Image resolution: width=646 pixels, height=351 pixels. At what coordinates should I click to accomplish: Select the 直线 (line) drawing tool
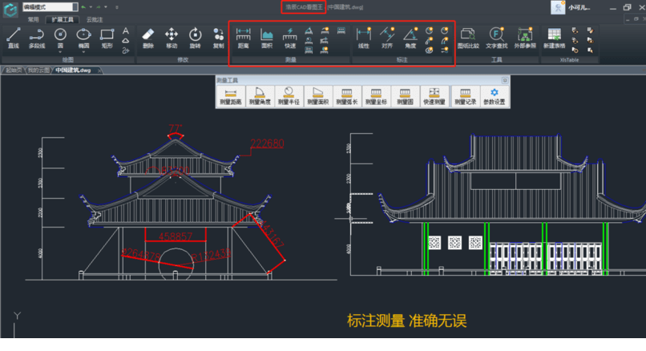[13, 37]
